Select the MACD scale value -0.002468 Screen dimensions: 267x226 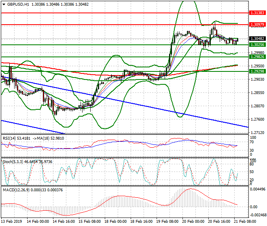[x=257, y=215]
